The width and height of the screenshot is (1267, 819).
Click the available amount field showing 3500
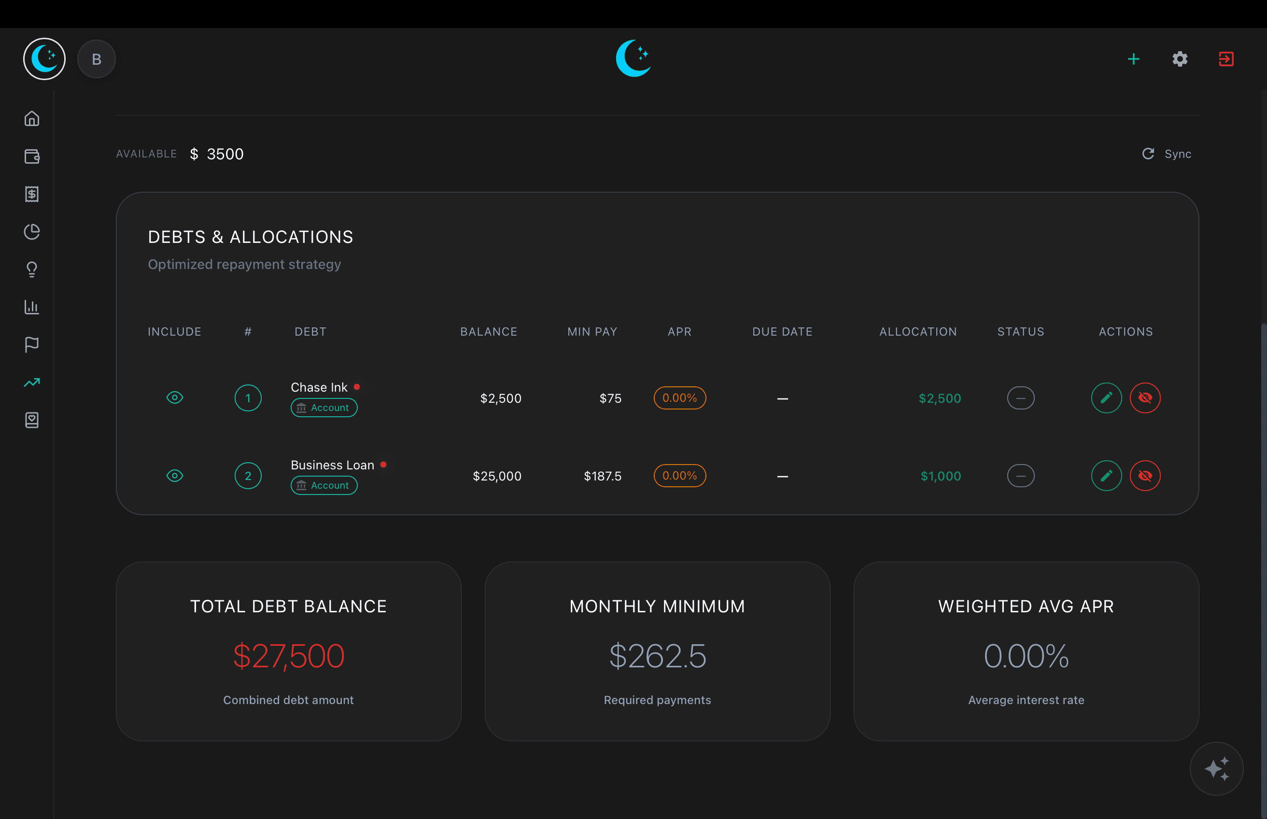pyautogui.click(x=225, y=154)
